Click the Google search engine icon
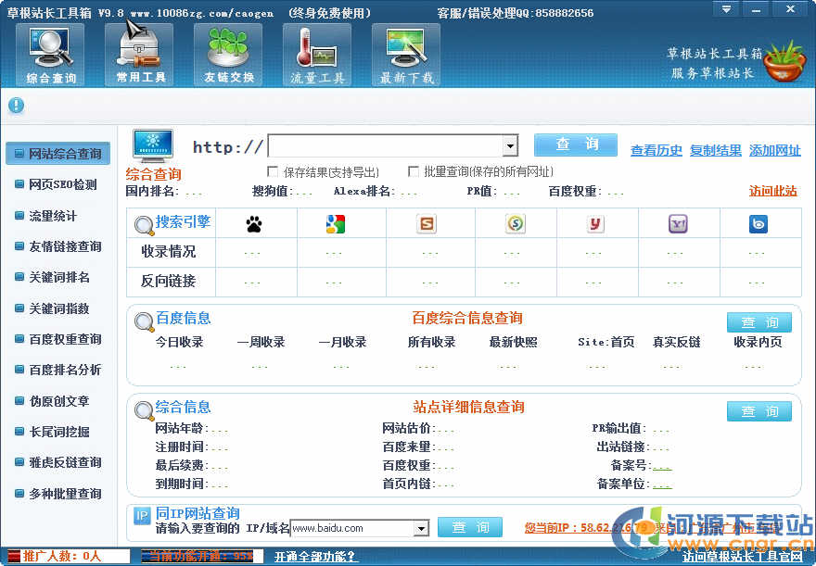This screenshot has width=816, height=566. pyautogui.click(x=334, y=223)
